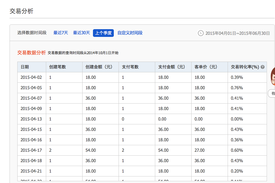
Task: Select the 上个季度 time range
Action: click(103, 33)
